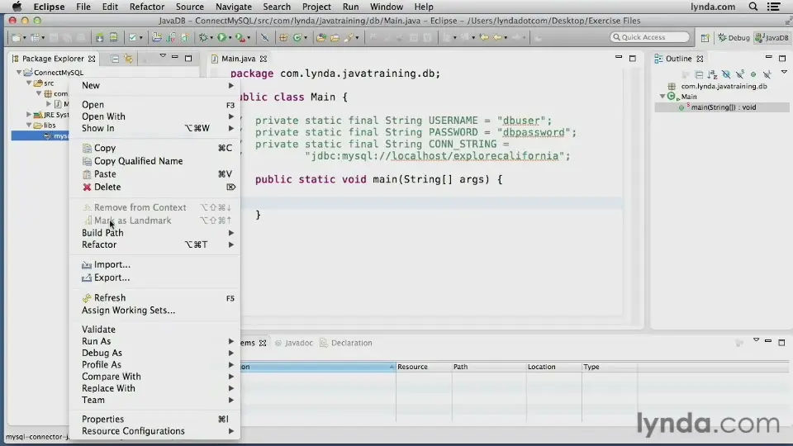Click the New Java Package icon
Screen dimensions: 793x446
283,37
